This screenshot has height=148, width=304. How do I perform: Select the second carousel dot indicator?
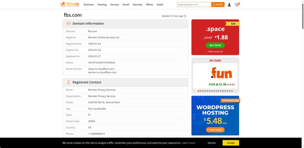[201, 91]
